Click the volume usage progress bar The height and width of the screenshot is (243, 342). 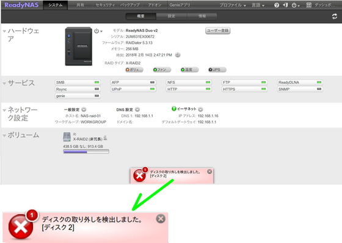click(x=86, y=152)
